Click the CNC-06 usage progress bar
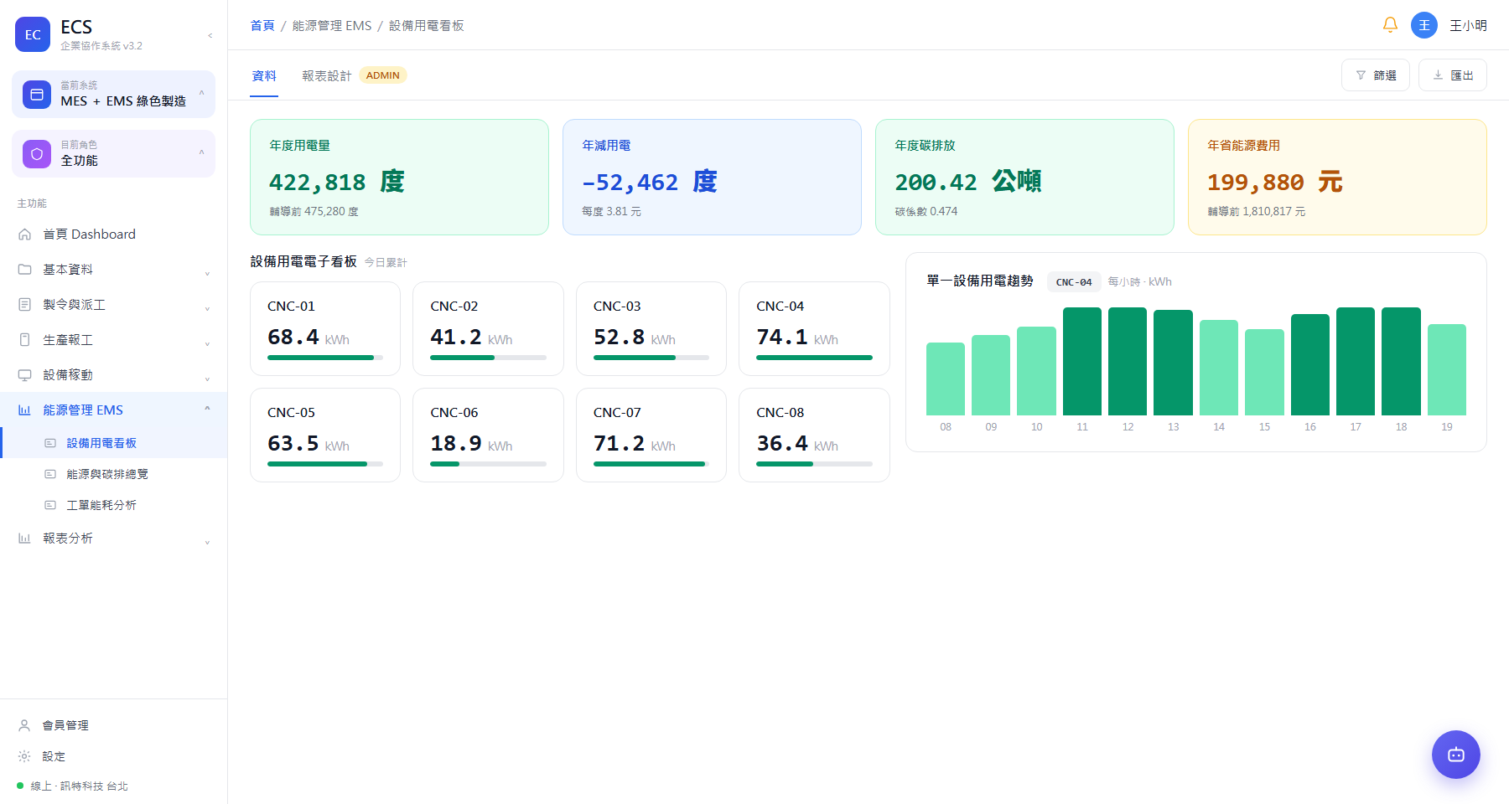The image size is (1509, 804). click(488, 464)
